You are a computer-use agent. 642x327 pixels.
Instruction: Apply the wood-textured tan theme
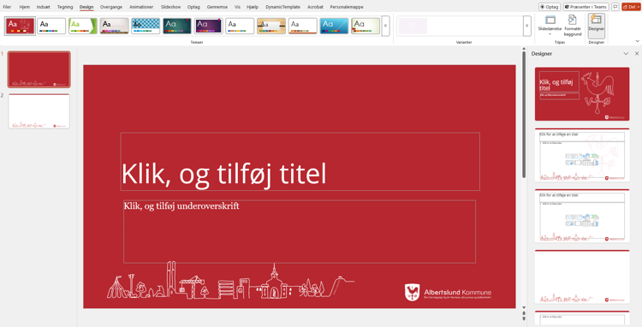[271, 26]
